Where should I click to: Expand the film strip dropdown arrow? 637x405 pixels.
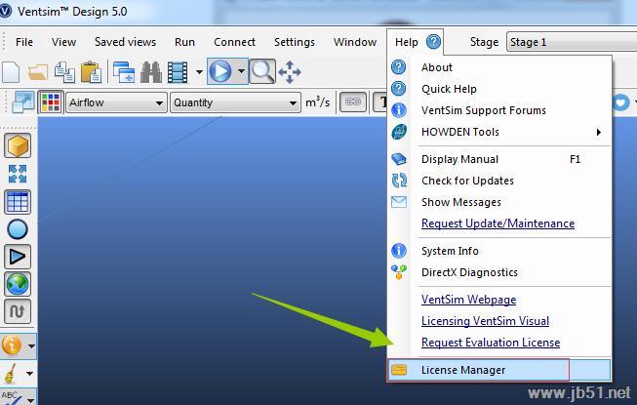coord(199,72)
